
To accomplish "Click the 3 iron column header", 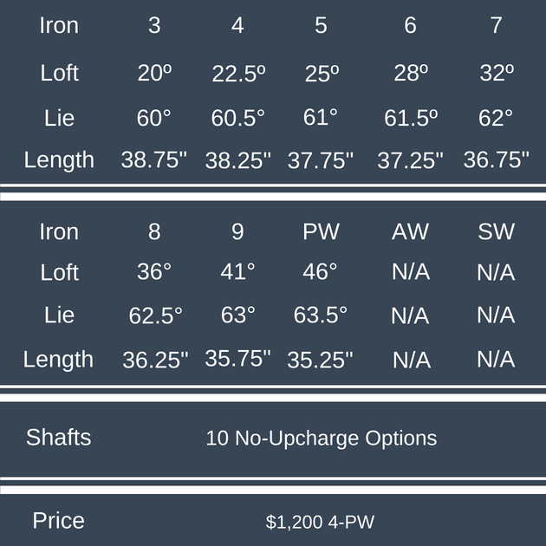I will tap(154, 26).
